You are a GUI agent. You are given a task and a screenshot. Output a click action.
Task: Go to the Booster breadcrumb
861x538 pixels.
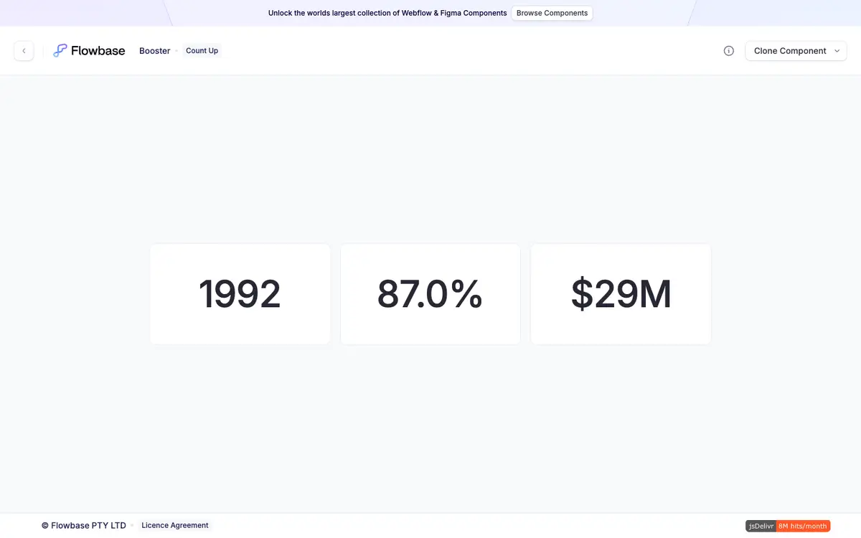[x=155, y=51]
